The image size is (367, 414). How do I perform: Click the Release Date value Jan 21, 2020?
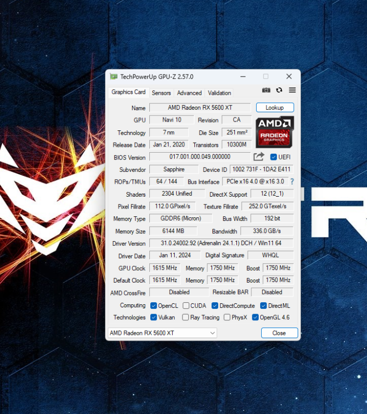point(168,144)
